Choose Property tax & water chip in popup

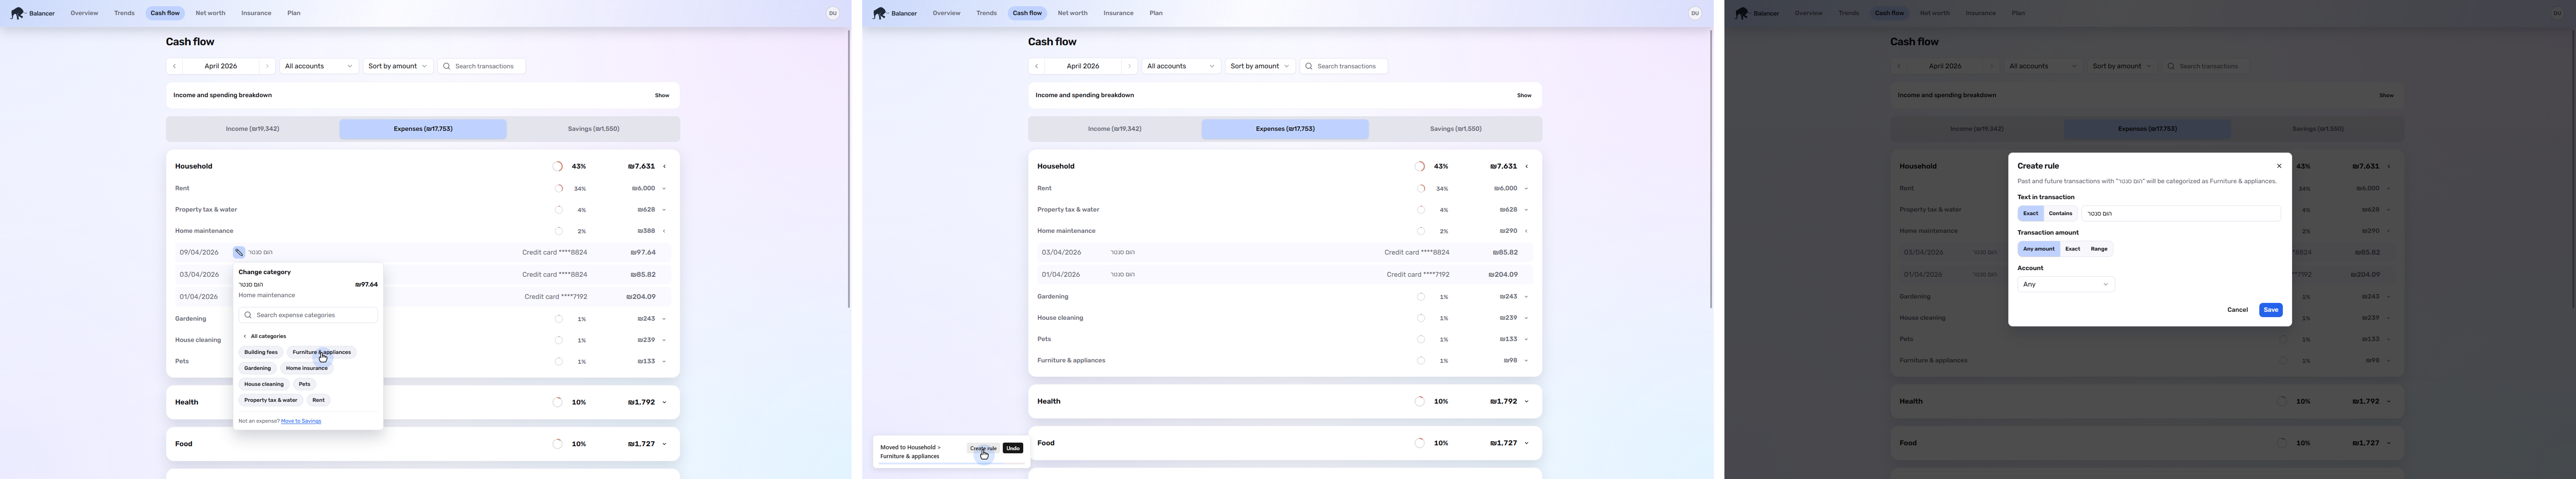pos(271,400)
